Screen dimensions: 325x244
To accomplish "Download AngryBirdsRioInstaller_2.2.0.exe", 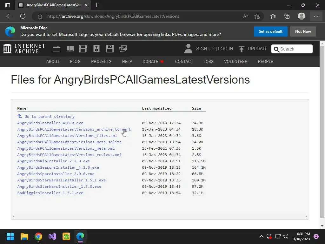I will (53, 161).
